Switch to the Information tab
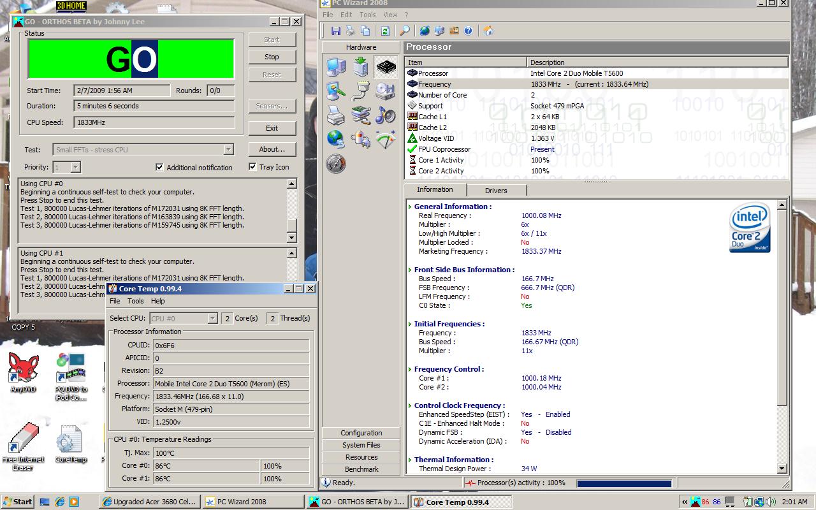816x510 pixels. [x=435, y=189]
